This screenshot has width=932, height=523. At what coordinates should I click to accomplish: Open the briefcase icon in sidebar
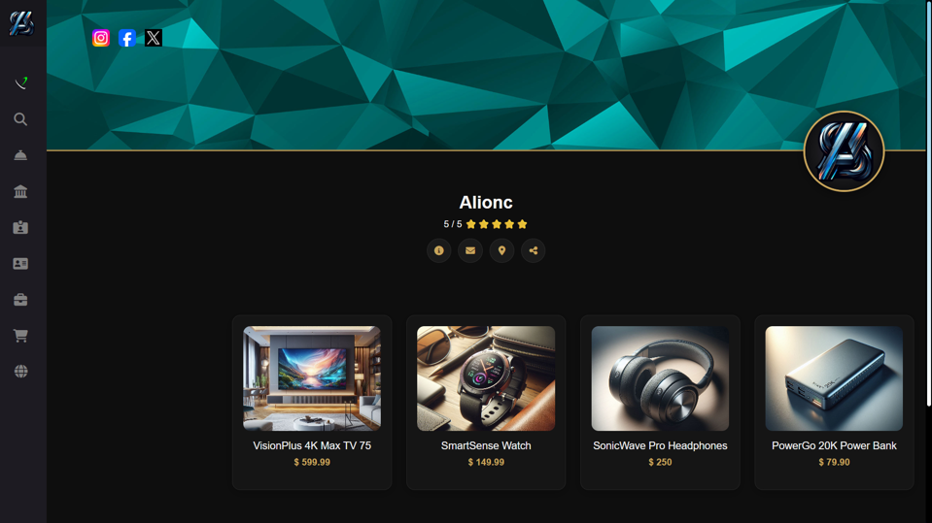(20, 300)
